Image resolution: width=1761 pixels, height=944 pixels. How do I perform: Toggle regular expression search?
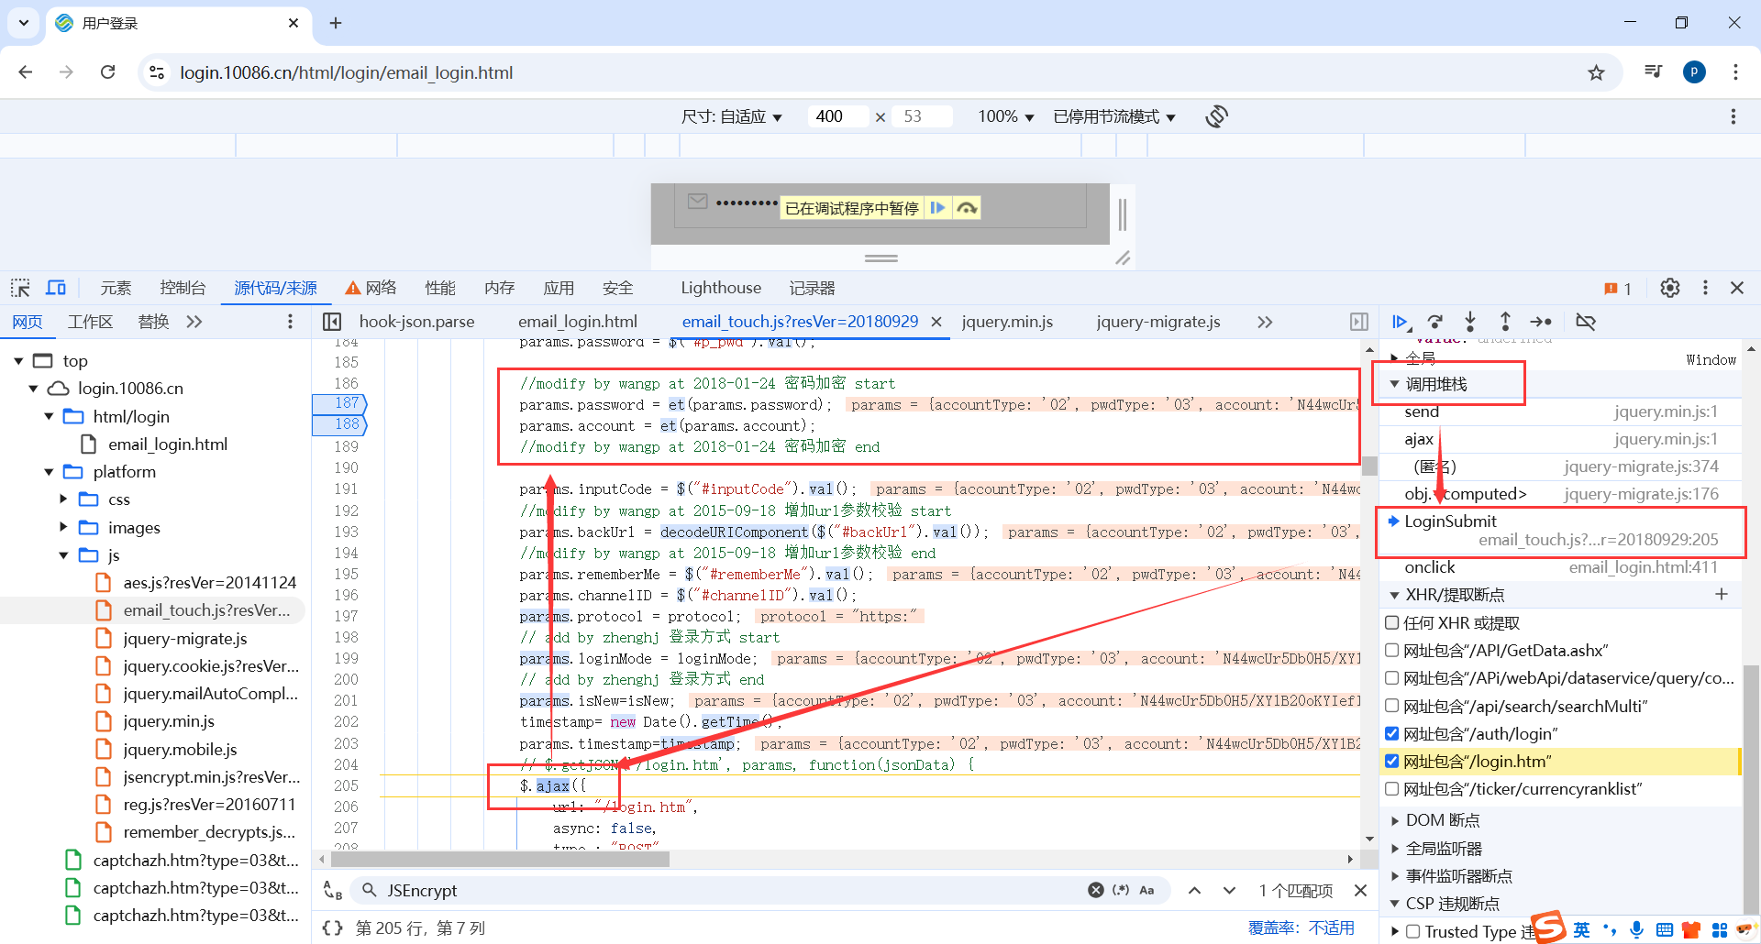1121,890
